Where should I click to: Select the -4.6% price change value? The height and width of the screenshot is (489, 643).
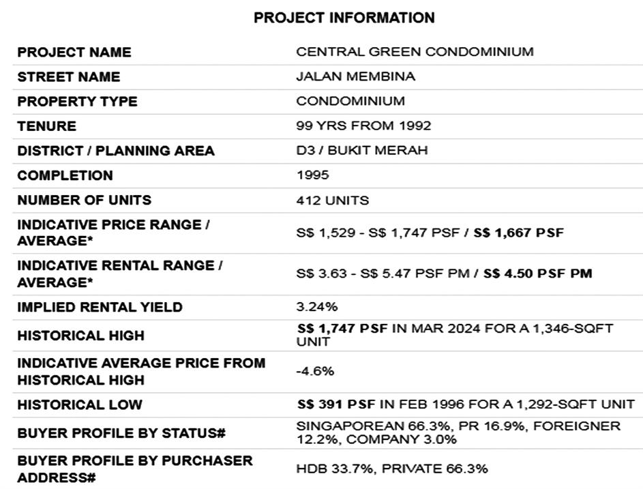coord(315,372)
